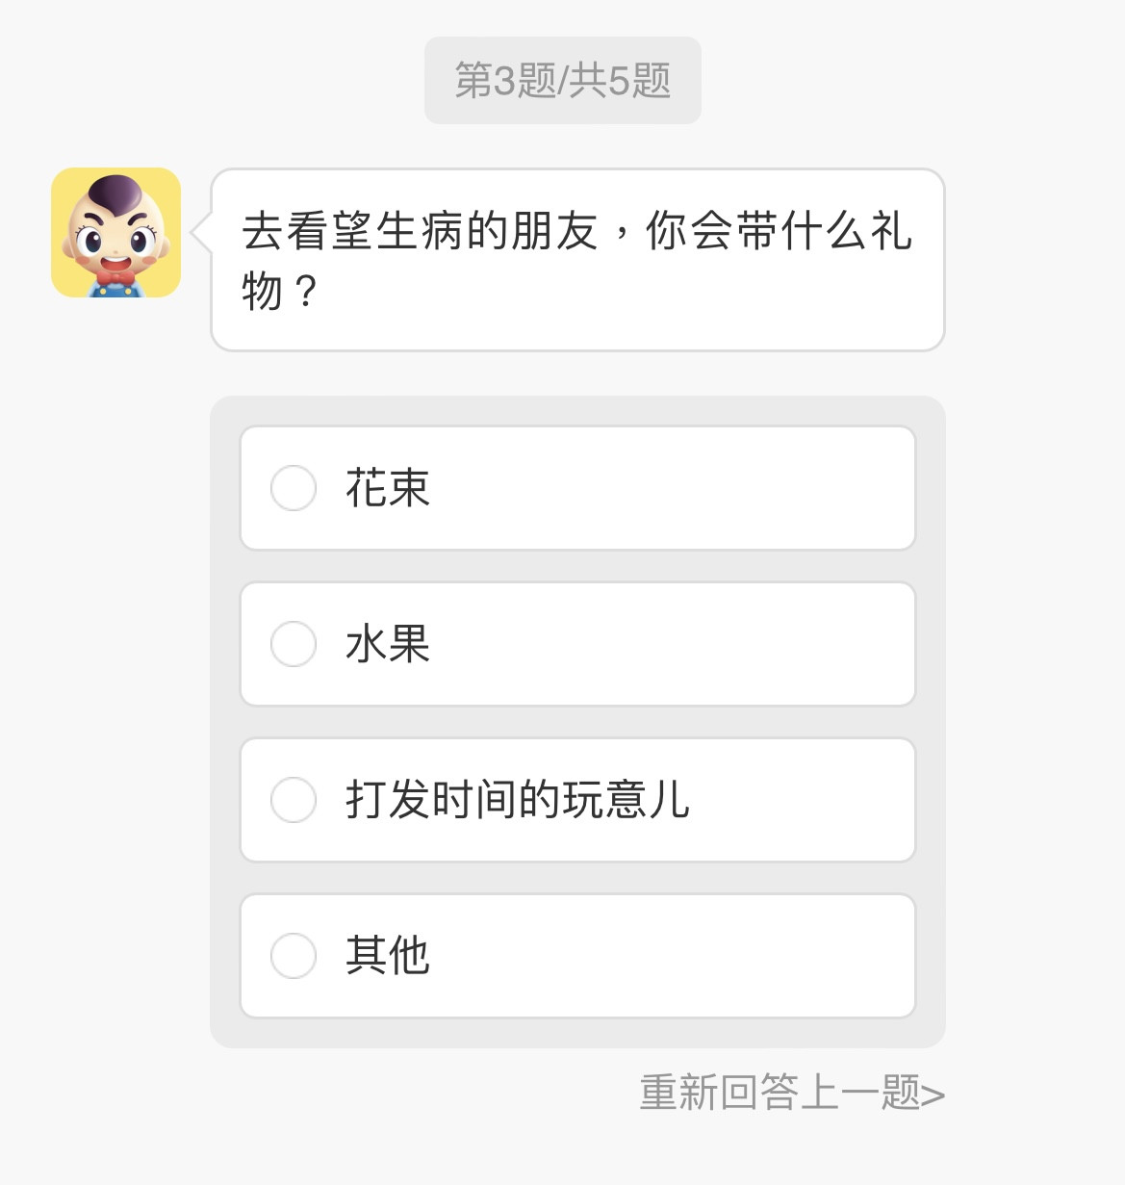
Task: Select the 其他 radio circle
Action: click(x=294, y=956)
